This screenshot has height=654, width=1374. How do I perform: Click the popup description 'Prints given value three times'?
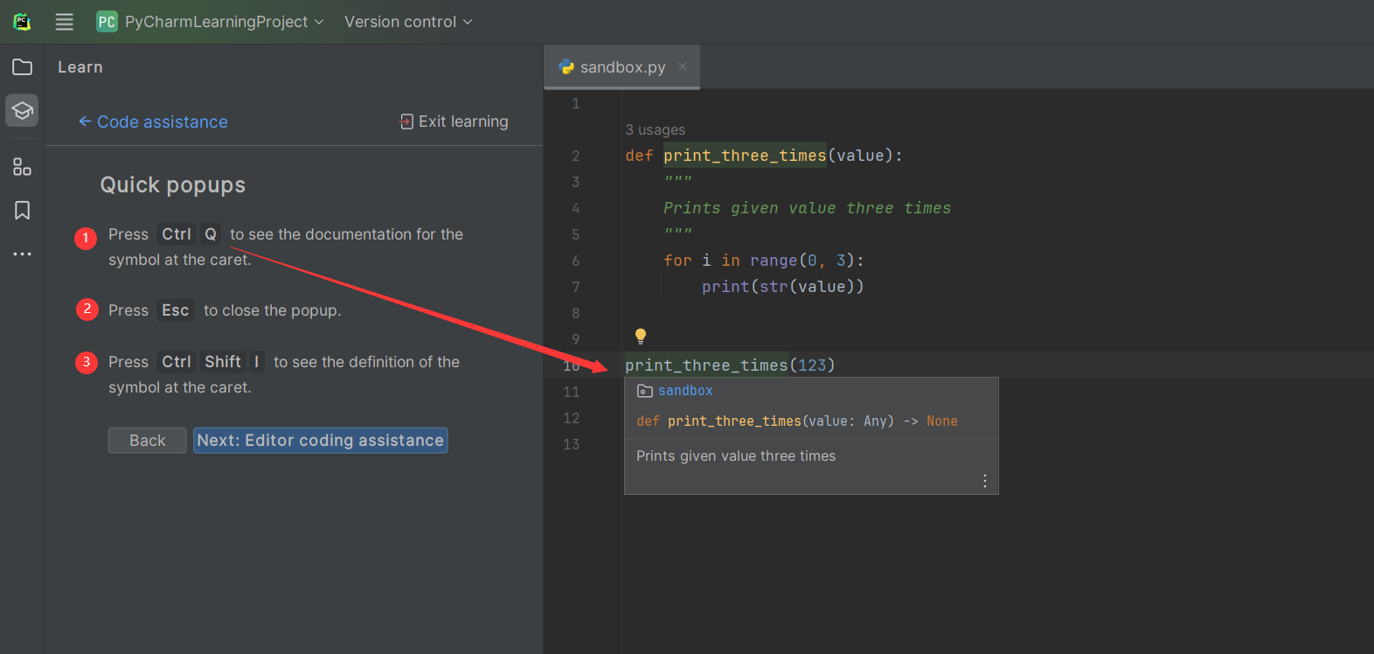pyautogui.click(x=736, y=456)
